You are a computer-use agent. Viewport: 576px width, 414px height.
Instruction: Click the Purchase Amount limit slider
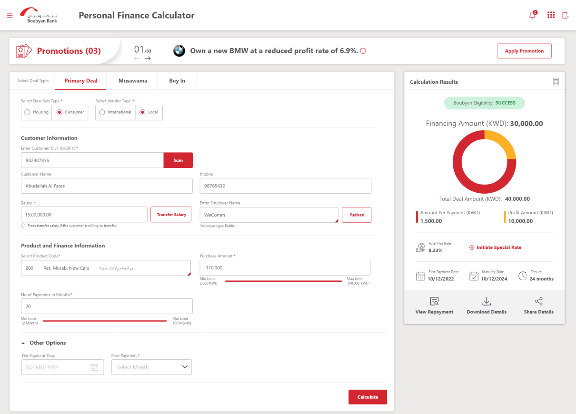tap(283, 281)
